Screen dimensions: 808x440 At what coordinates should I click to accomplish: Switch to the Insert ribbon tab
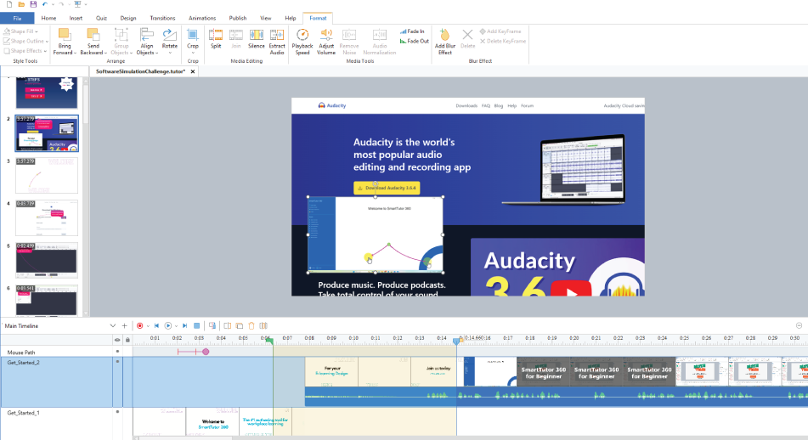(x=76, y=18)
